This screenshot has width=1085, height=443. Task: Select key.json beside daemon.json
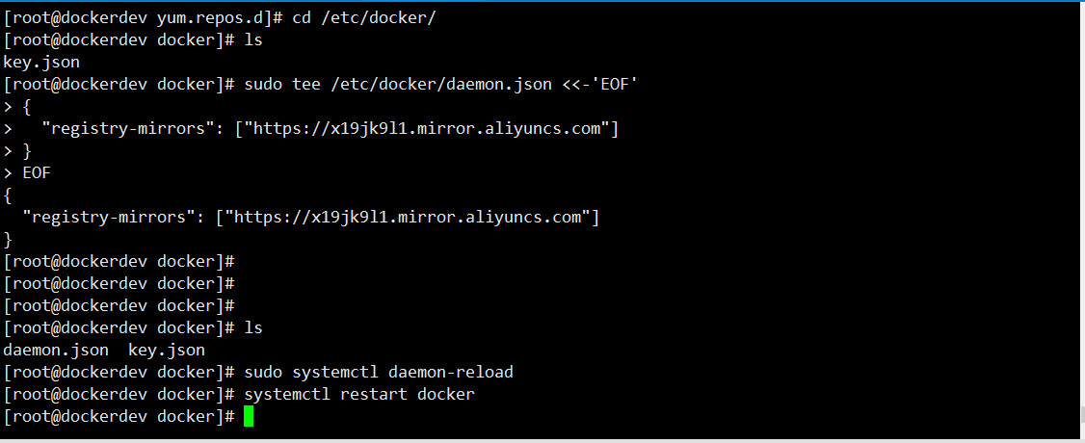[x=167, y=351]
